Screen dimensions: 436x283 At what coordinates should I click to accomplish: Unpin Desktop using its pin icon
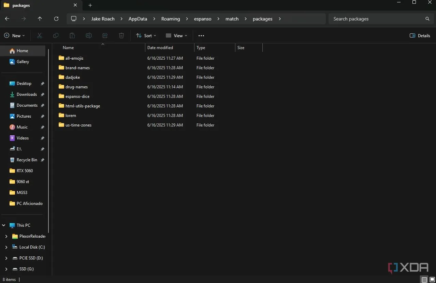[x=42, y=84]
